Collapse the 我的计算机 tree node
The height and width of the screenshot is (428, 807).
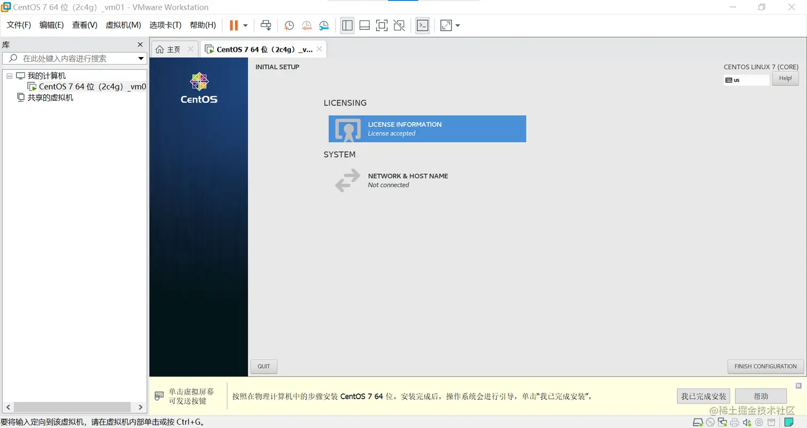click(9, 76)
